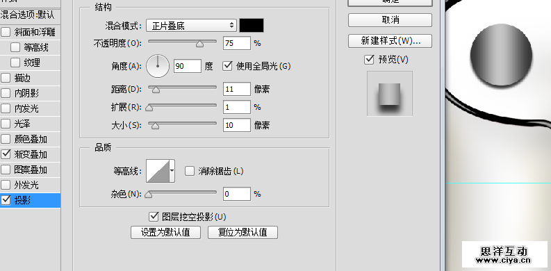Enable the 内发光 checkbox
The image size is (551, 271).
point(6,108)
